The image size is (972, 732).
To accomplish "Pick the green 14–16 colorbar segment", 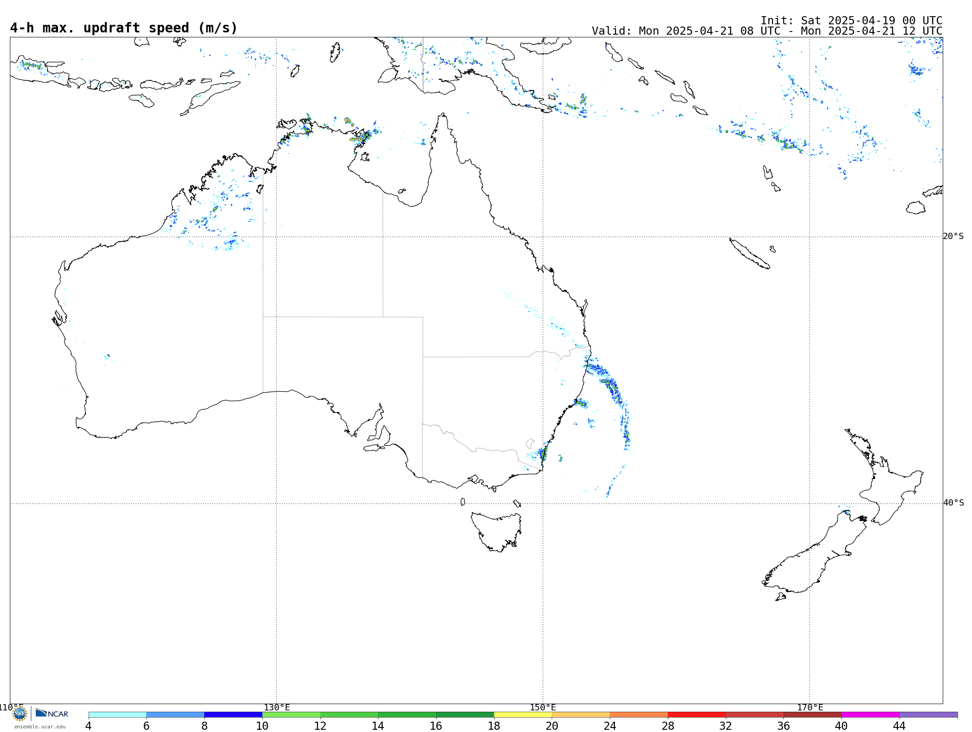I will pyautogui.click(x=407, y=715).
